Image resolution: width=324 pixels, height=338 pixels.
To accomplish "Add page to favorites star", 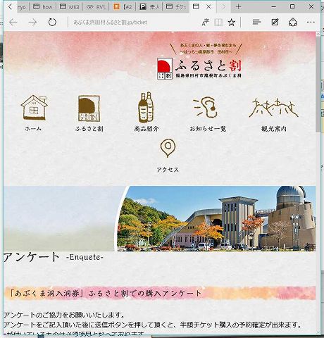I will pyautogui.click(x=232, y=23).
